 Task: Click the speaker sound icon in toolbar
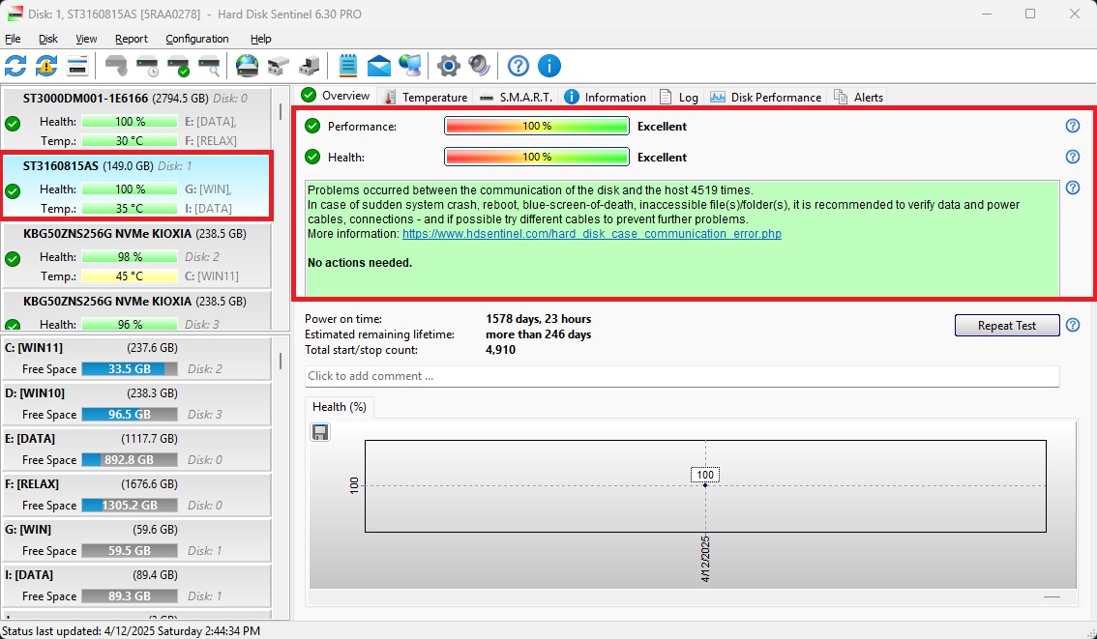[x=479, y=66]
